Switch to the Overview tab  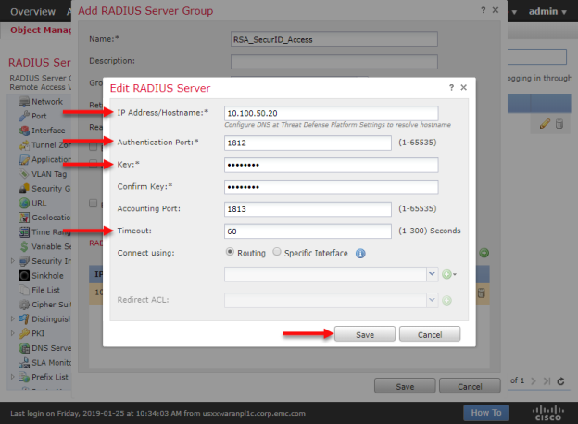(x=31, y=11)
